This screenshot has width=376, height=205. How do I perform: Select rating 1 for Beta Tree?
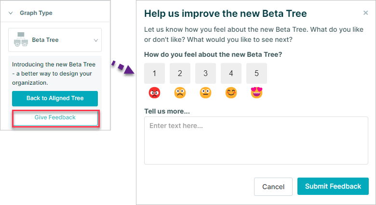[x=154, y=73]
